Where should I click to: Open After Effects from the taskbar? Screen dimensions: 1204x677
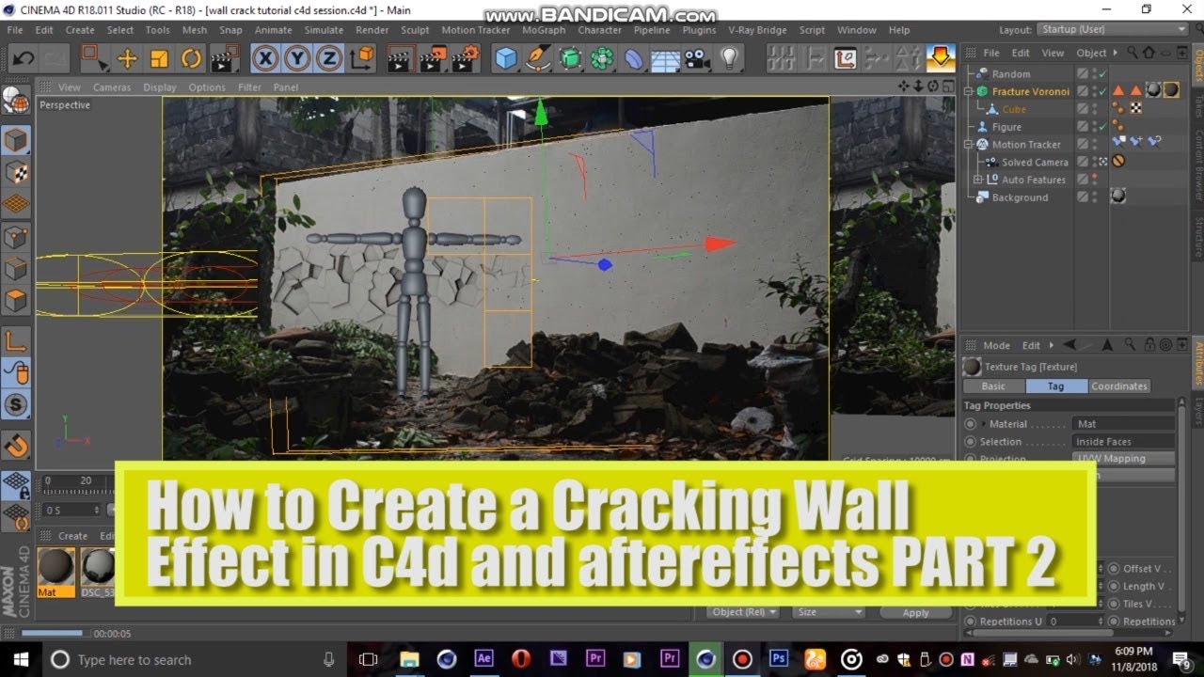[x=484, y=659]
